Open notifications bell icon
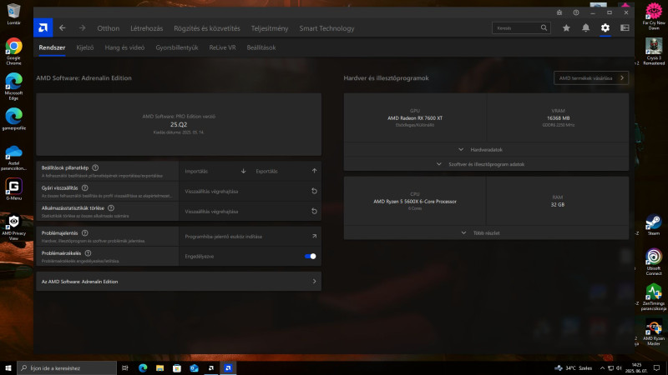This screenshot has height=375, width=668. 586,28
